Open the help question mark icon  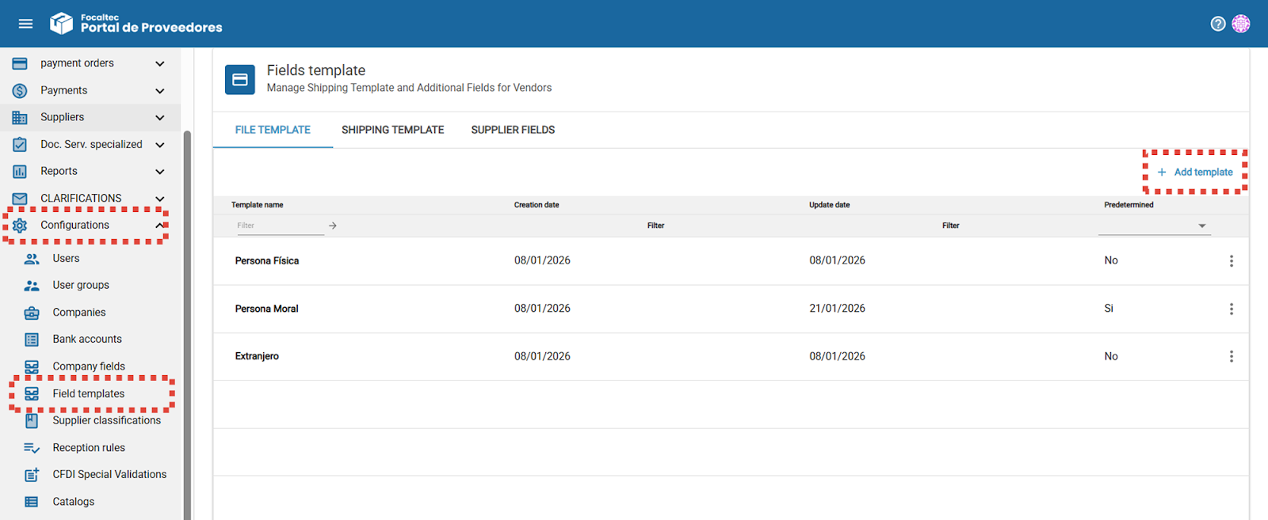[x=1218, y=24]
